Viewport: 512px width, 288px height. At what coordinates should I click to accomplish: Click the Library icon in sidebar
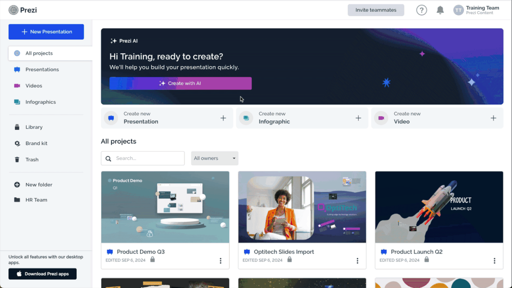(17, 127)
